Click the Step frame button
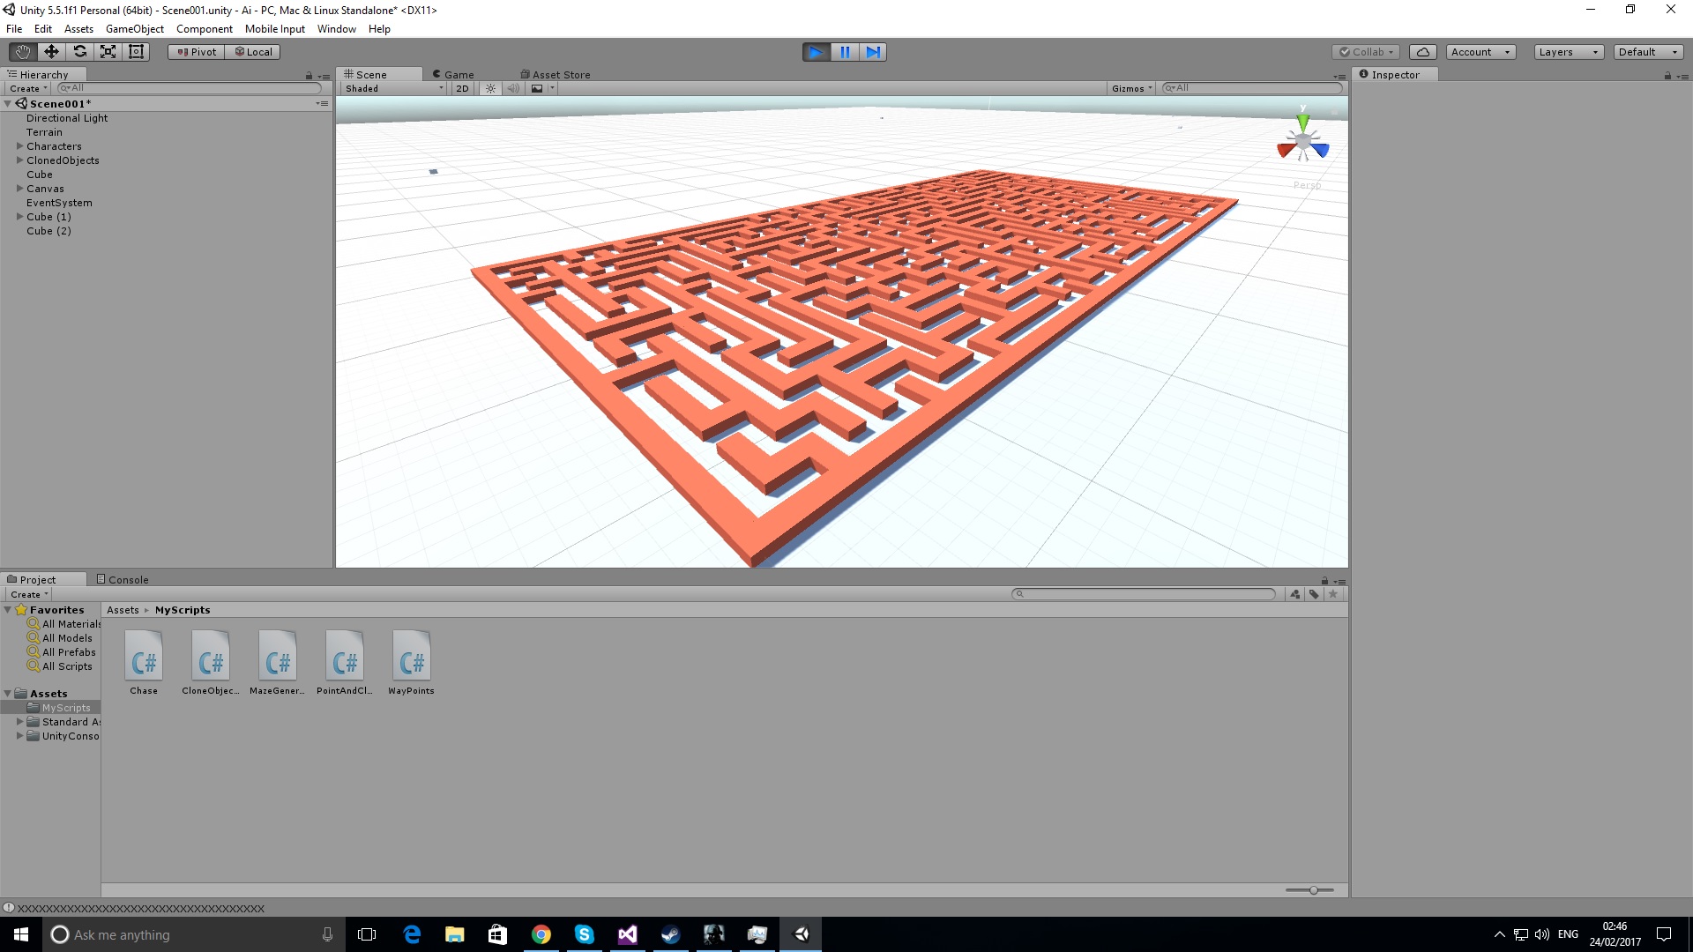Viewport: 1693px width, 952px height. tap(873, 52)
